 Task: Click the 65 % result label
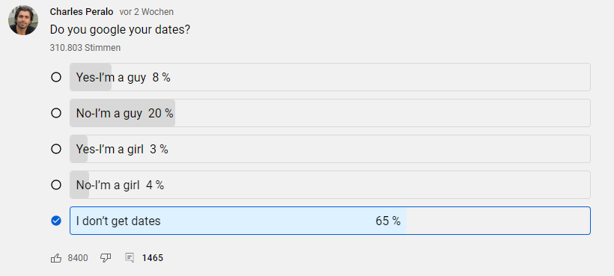pos(388,221)
